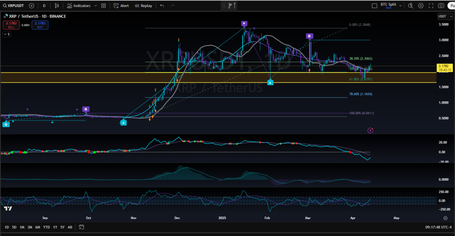Set range to 1D
Viewport: 455px width, 236px height.
(x=7, y=227)
